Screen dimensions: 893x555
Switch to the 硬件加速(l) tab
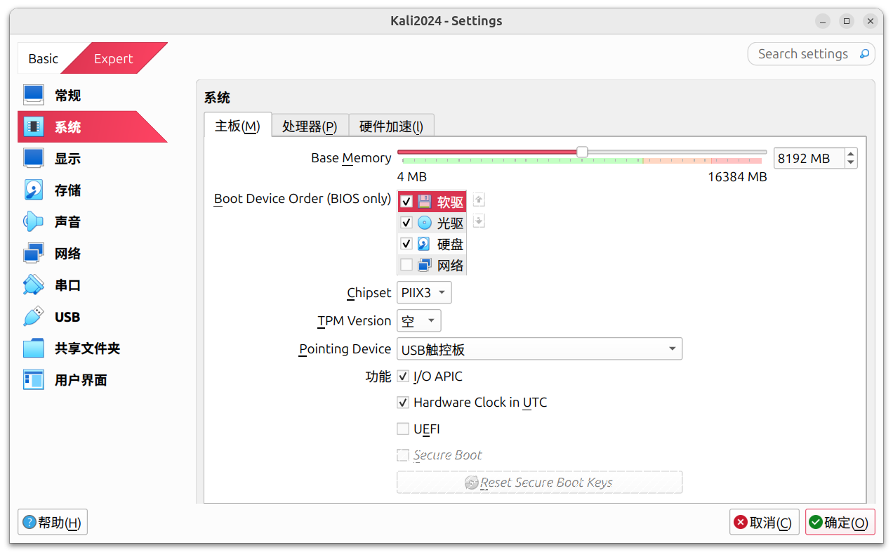pyautogui.click(x=391, y=126)
